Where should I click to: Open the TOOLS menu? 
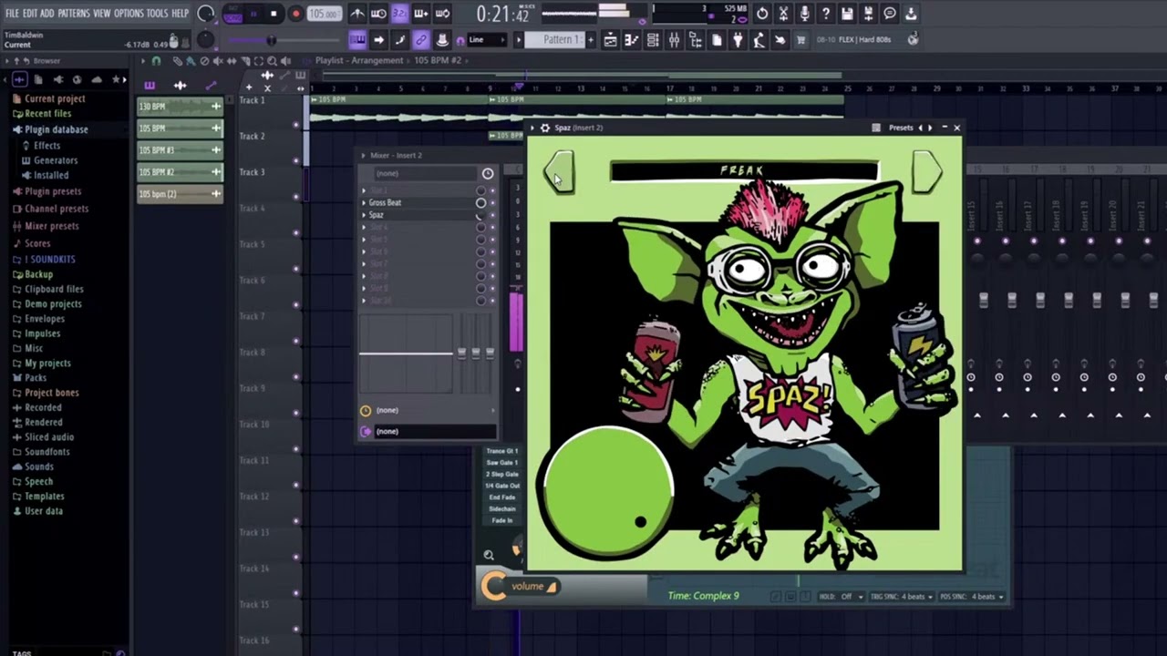tap(157, 13)
